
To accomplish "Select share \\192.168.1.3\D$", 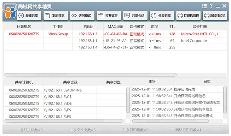I will click(x=58, y=103).
